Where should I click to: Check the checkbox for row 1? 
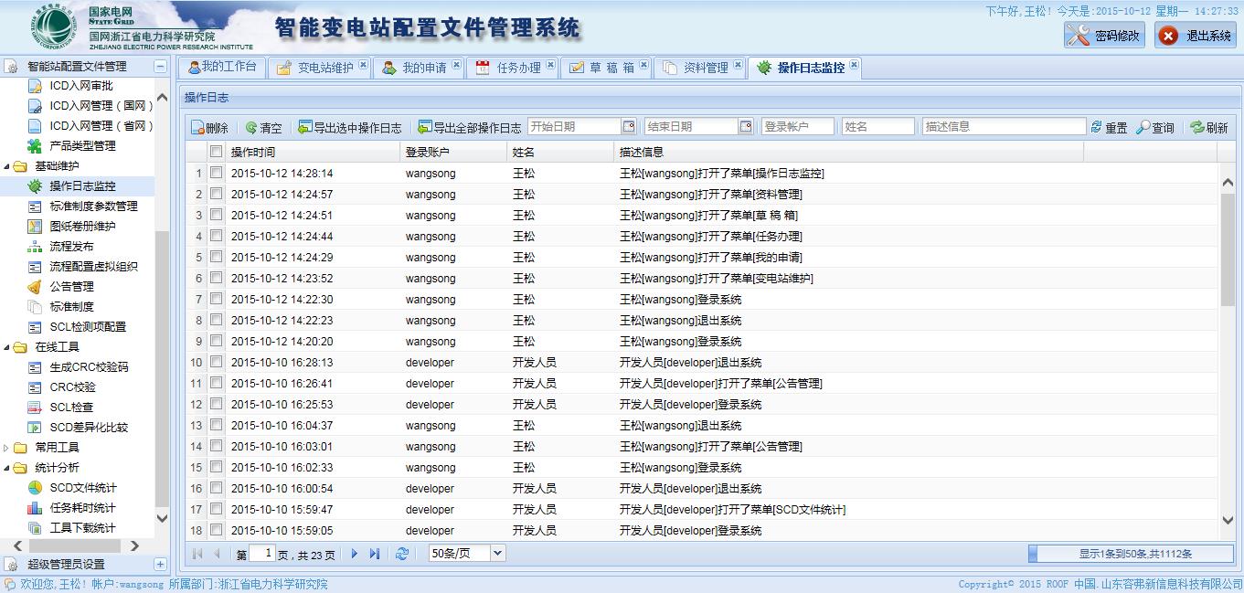[216, 173]
